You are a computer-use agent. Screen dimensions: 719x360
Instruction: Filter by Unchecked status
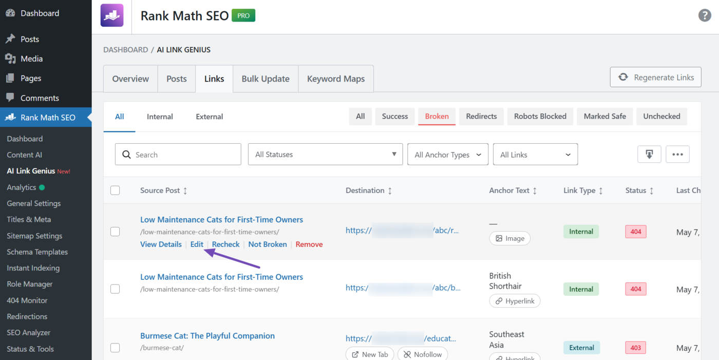click(x=661, y=116)
